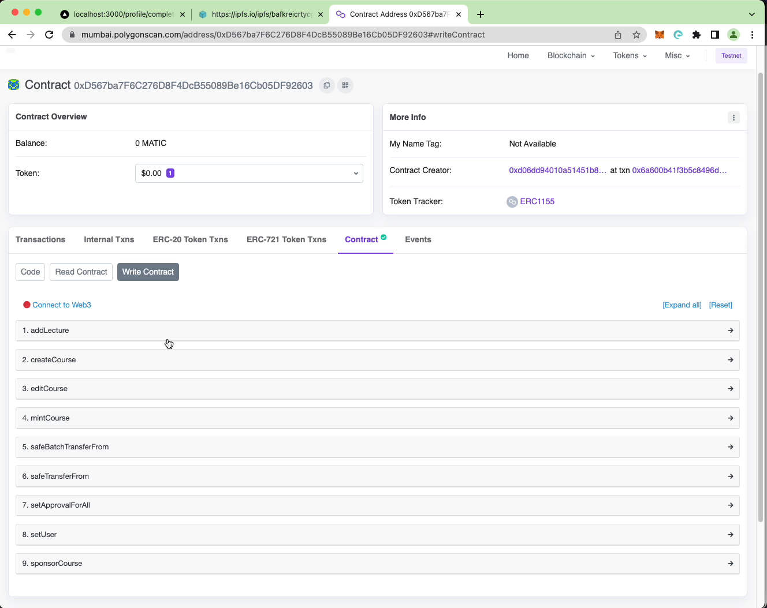Expand 3. editCourse function
The image size is (767, 608).
[x=378, y=389]
